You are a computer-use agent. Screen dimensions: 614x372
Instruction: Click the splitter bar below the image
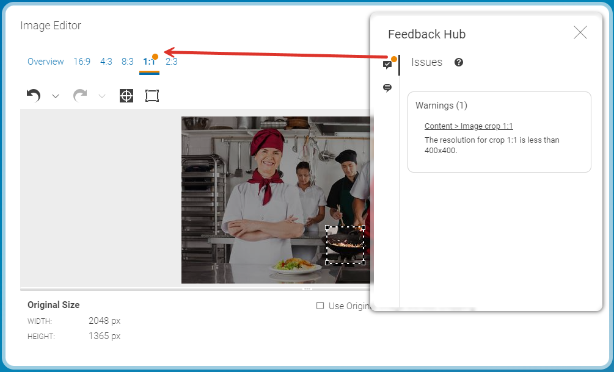tap(196, 288)
